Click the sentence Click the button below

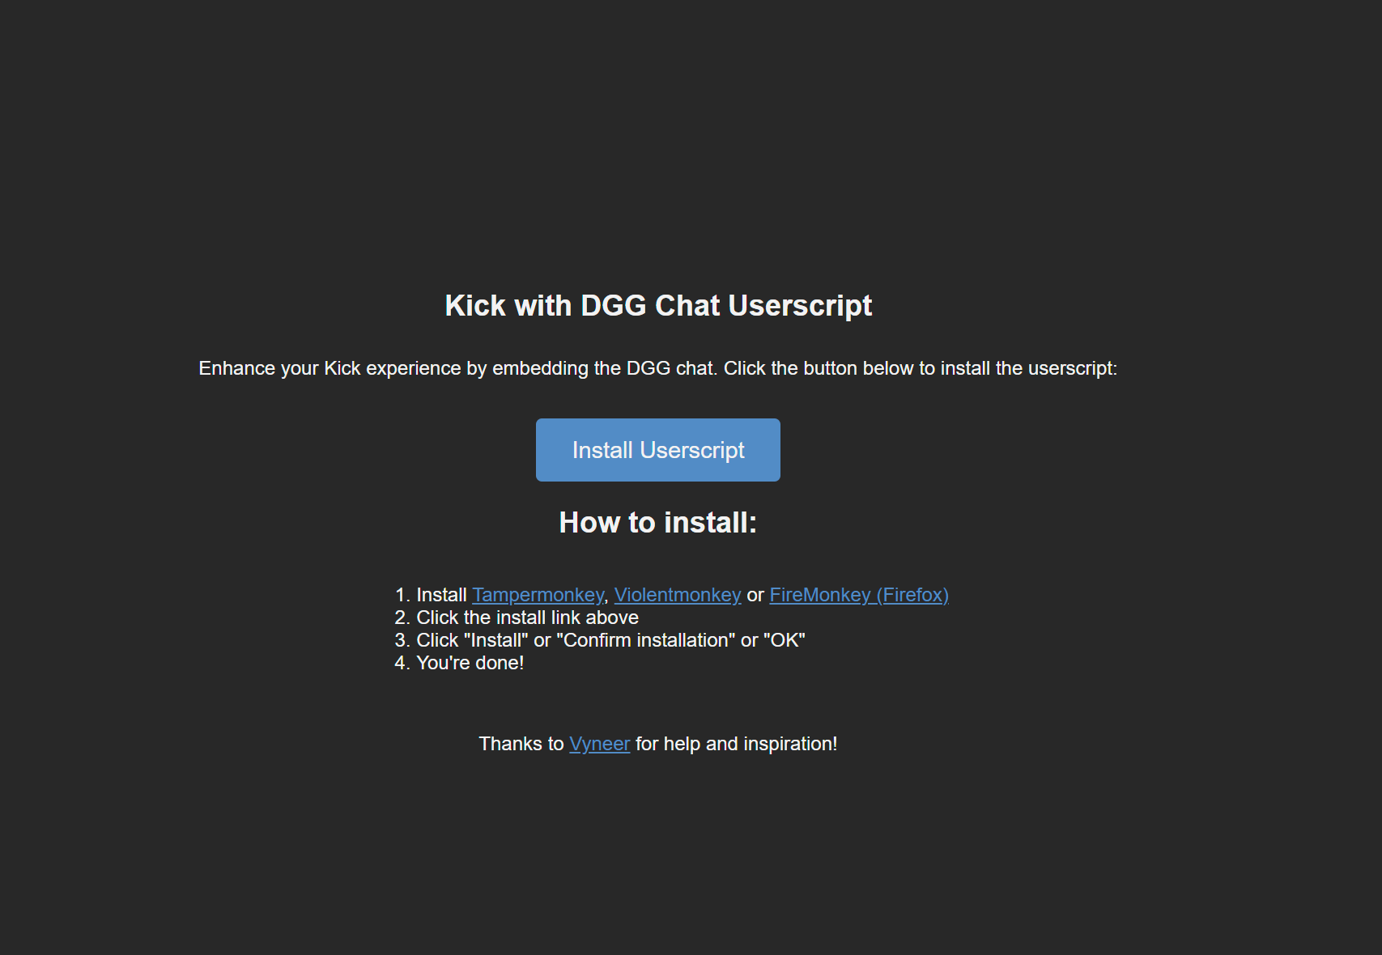click(920, 368)
